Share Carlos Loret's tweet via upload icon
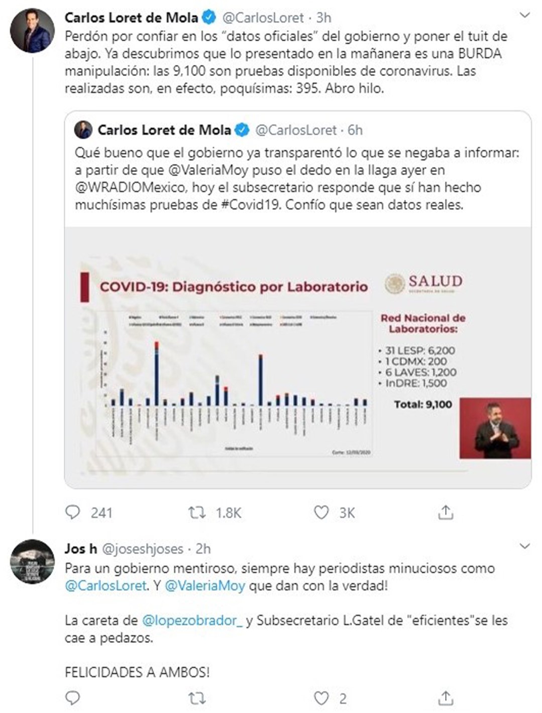The height and width of the screenshot is (713, 542). click(x=446, y=512)
